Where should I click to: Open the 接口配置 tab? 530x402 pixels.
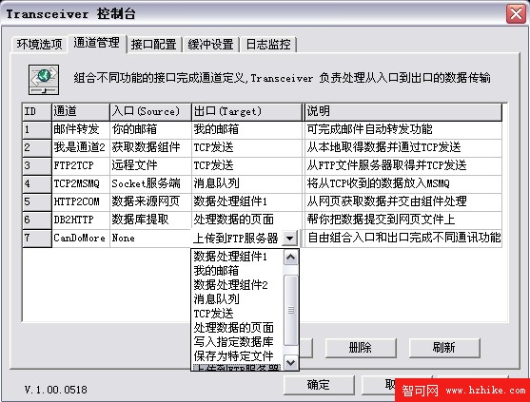(154, 45)
